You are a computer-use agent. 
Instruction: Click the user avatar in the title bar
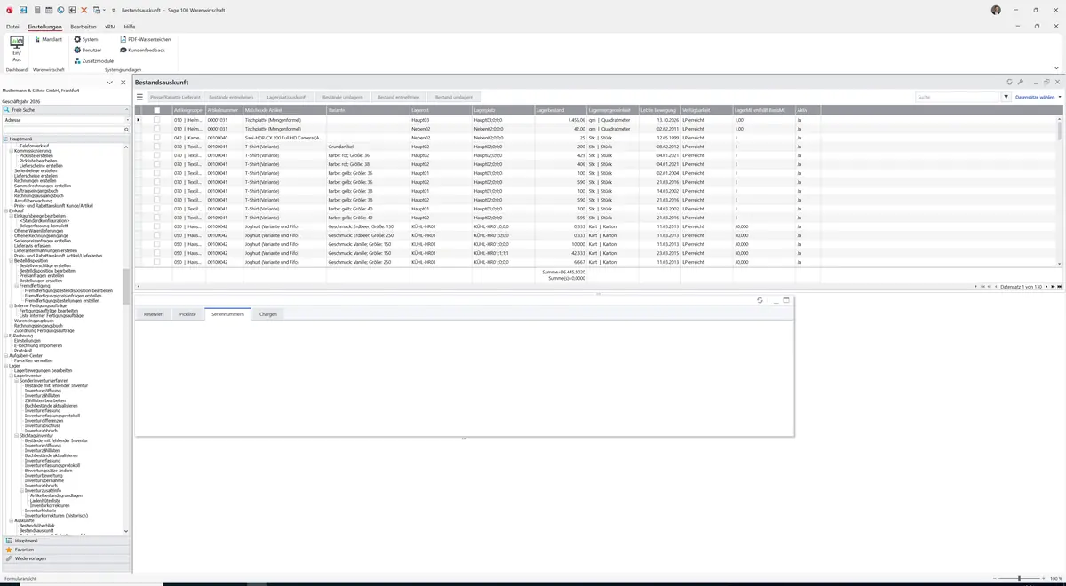click(x=996, y=10)
